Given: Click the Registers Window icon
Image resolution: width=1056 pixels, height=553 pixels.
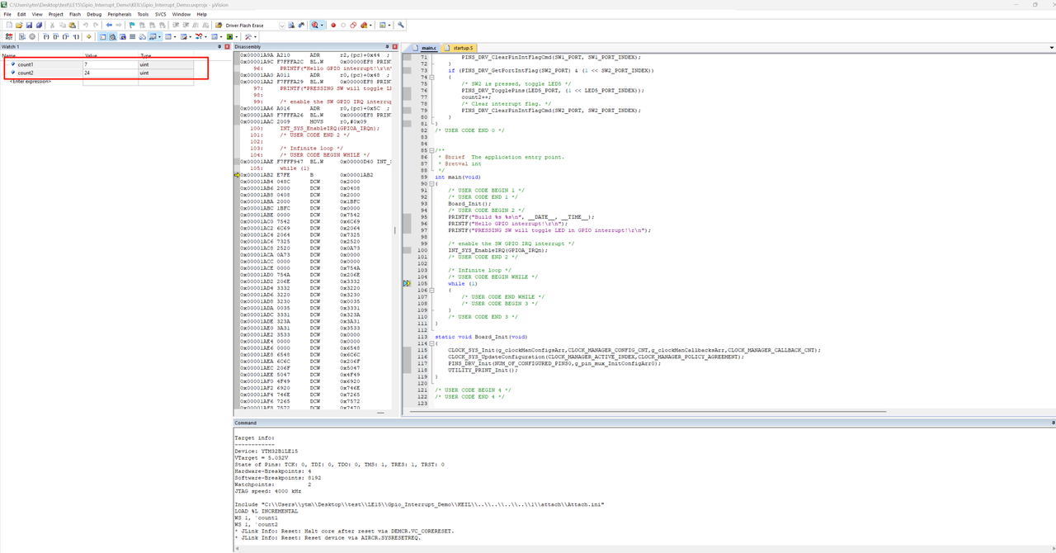Looking at the screenshot, I should click(x=132, y=36).
